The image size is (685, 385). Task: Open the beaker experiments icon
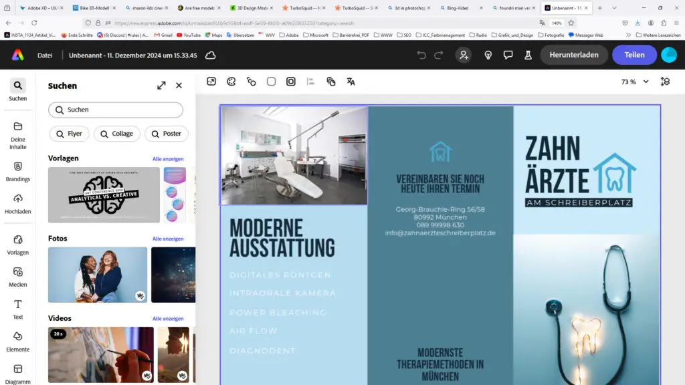(528, 55)
